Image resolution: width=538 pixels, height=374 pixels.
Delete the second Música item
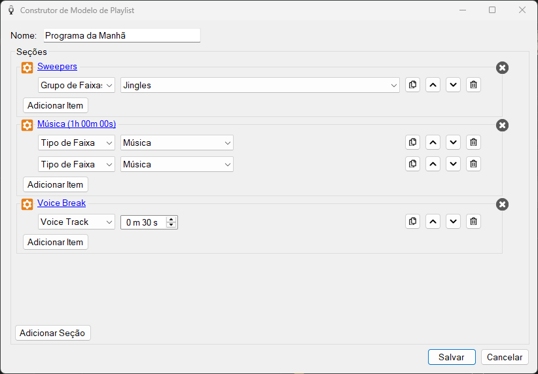(x=473, y=164)
